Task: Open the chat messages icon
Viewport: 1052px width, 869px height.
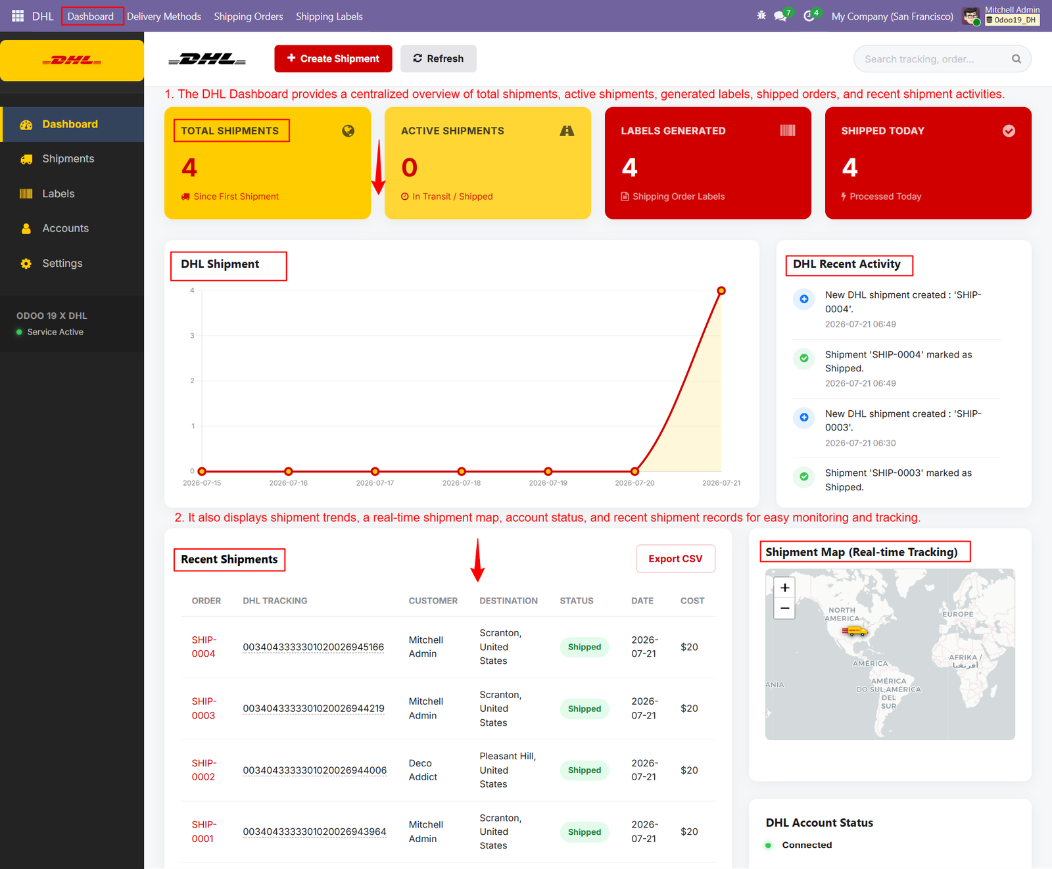Action: pos(780,16)
